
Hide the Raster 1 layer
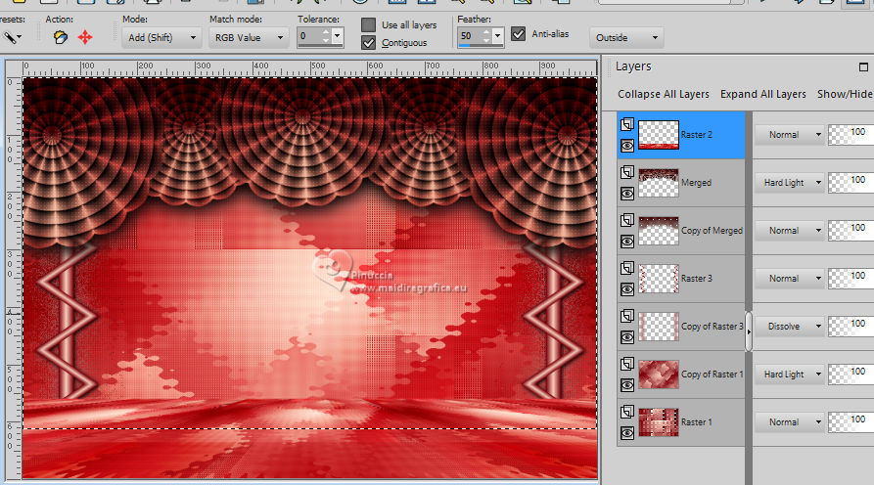(x=627, y=433)
